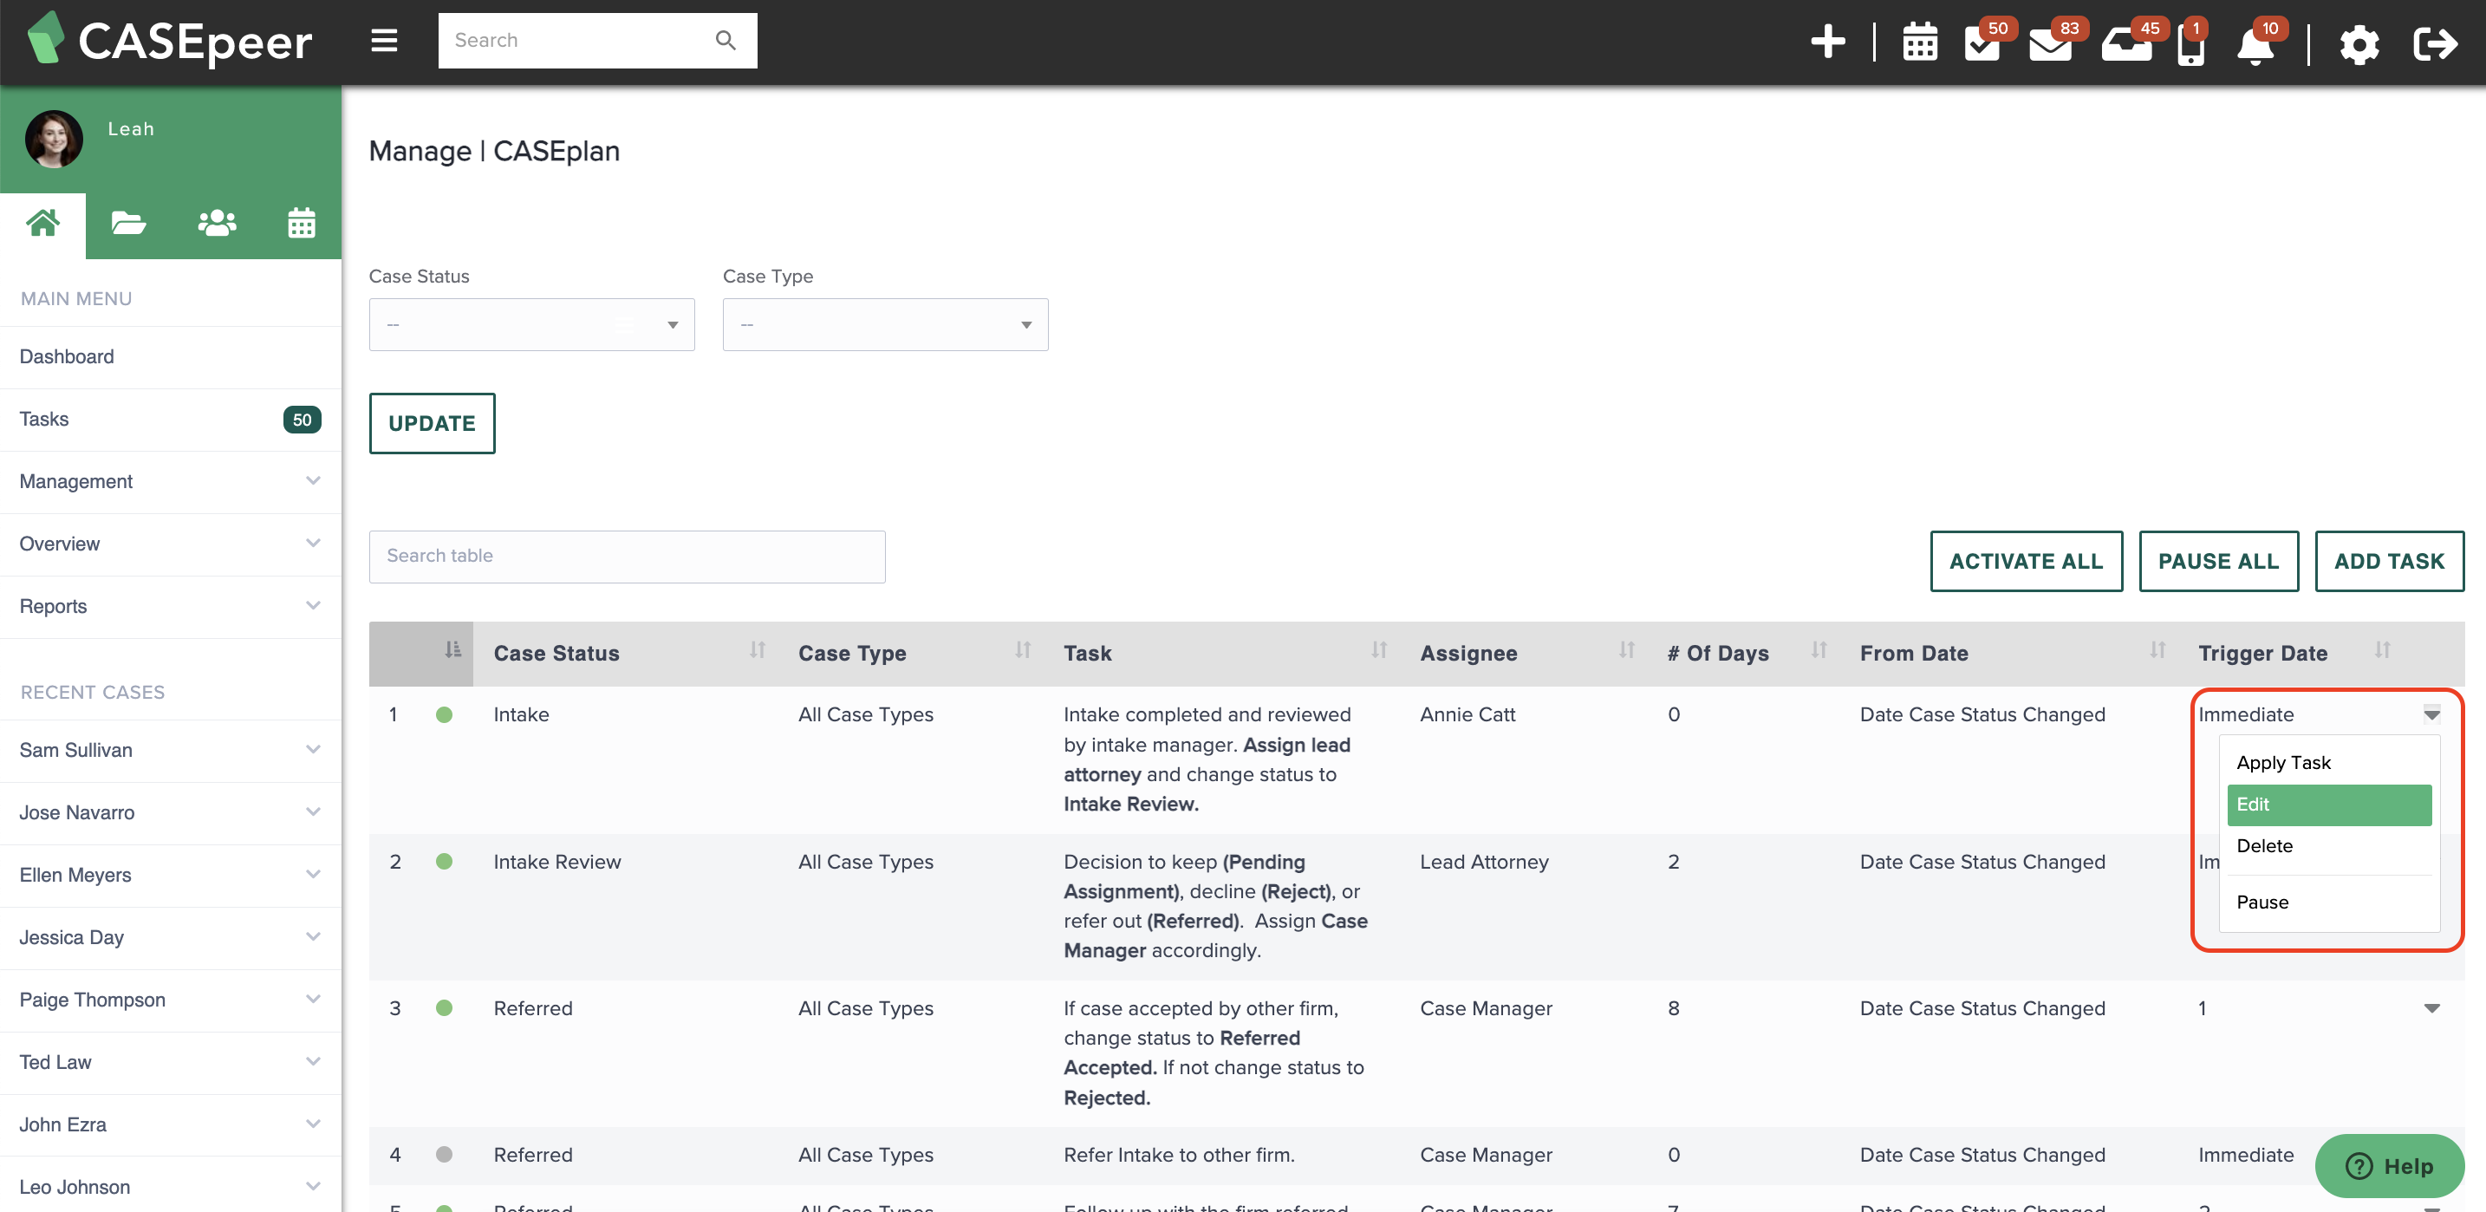
Task: Toggle the gray status dot on row 4
Action: tap(445, 1154)
